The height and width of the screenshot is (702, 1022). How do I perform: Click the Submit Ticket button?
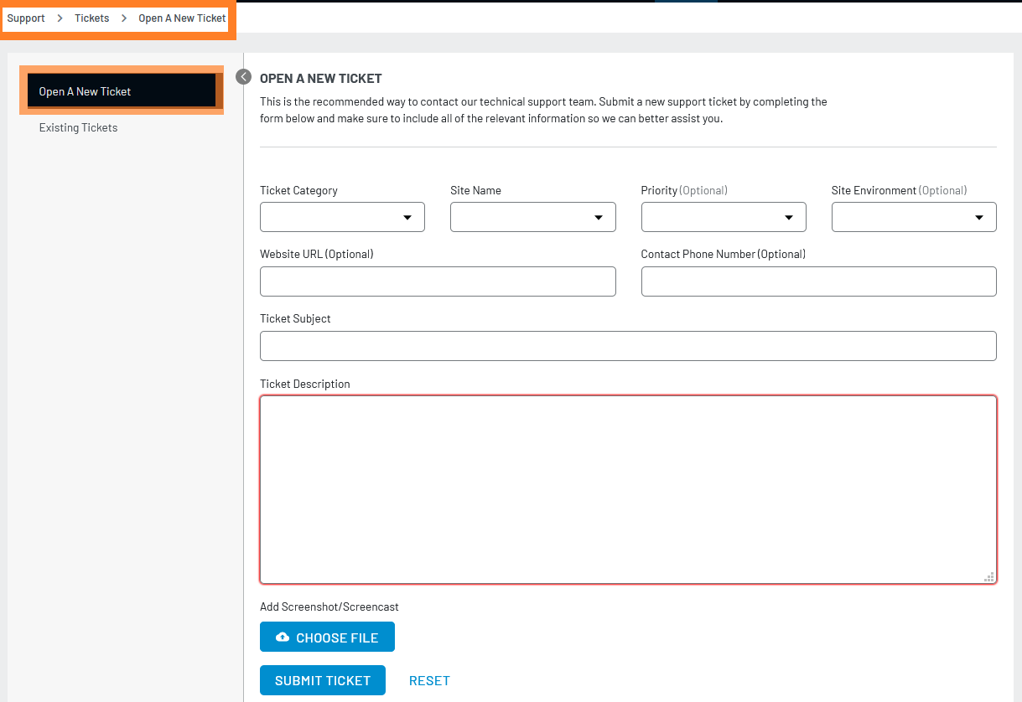(322, 680)
